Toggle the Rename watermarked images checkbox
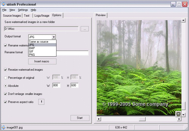This screenshot has height=131, width=189. (x=6, y=45)
